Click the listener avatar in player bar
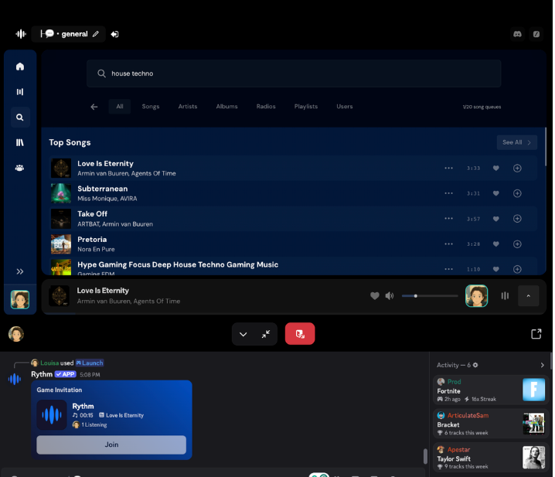555x477 pixels. point(476,295)
